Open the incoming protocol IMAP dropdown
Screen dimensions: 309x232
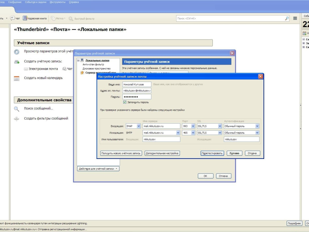click(x=139, y=126)
